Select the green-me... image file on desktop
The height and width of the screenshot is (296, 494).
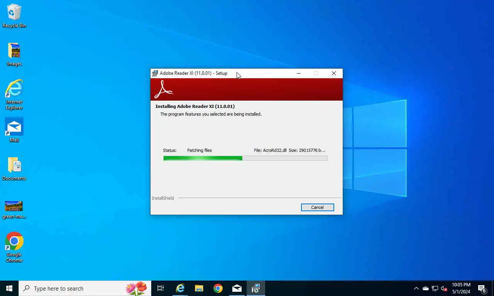[x=14, y=210]
